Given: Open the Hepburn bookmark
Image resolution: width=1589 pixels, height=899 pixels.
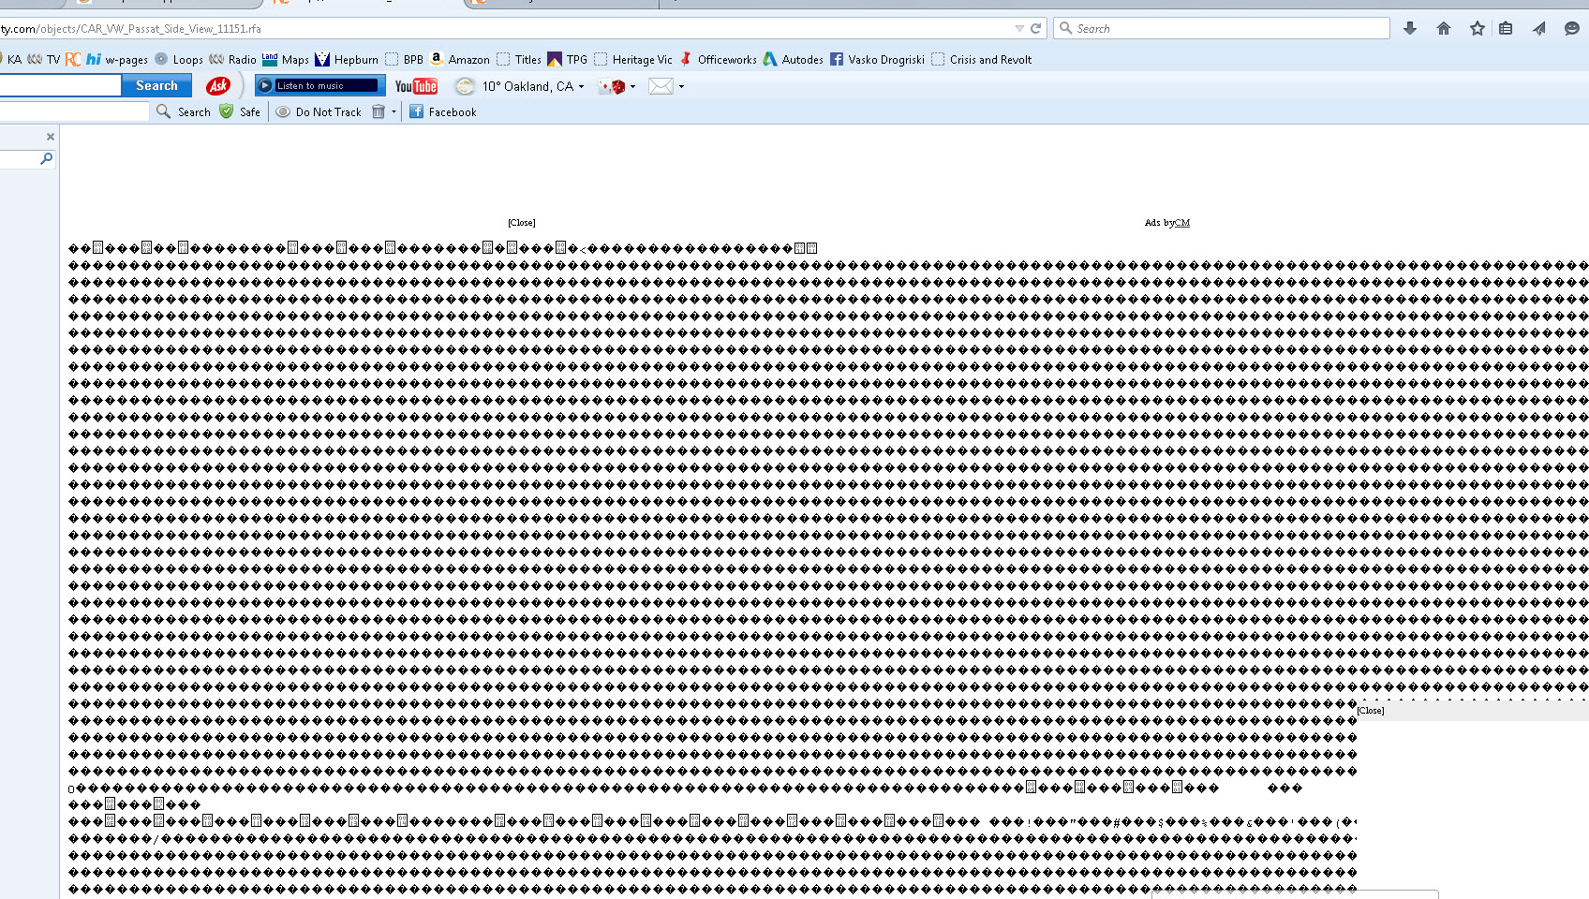Looking at the screenshot, I should [x=347, y=59].
